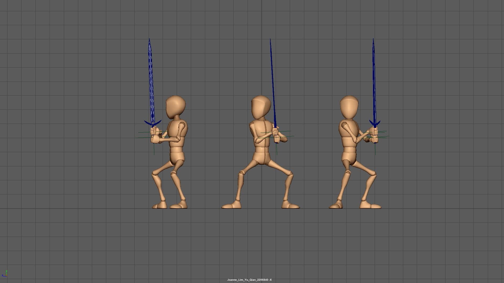Click the green Y axis on the view gizmo
This screenshot has width=504, height=283.
pyautogui.click(x=7, y=271)
